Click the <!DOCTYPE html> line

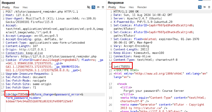click(x=126, y=70)
